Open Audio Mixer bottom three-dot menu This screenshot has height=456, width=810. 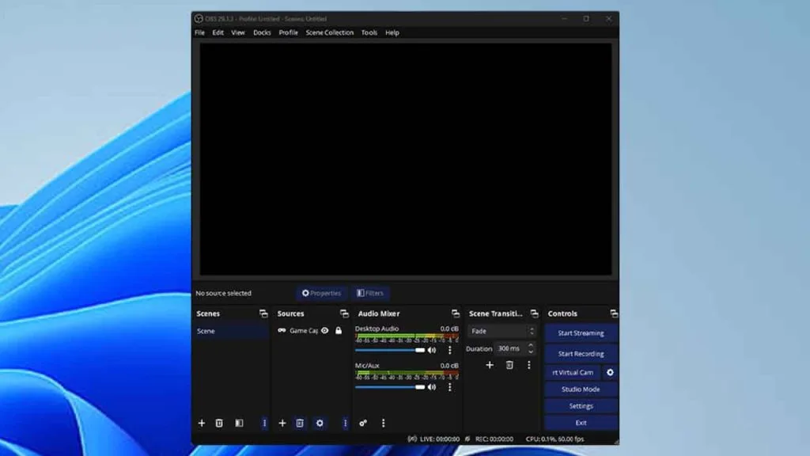click(x=384, y=423)
